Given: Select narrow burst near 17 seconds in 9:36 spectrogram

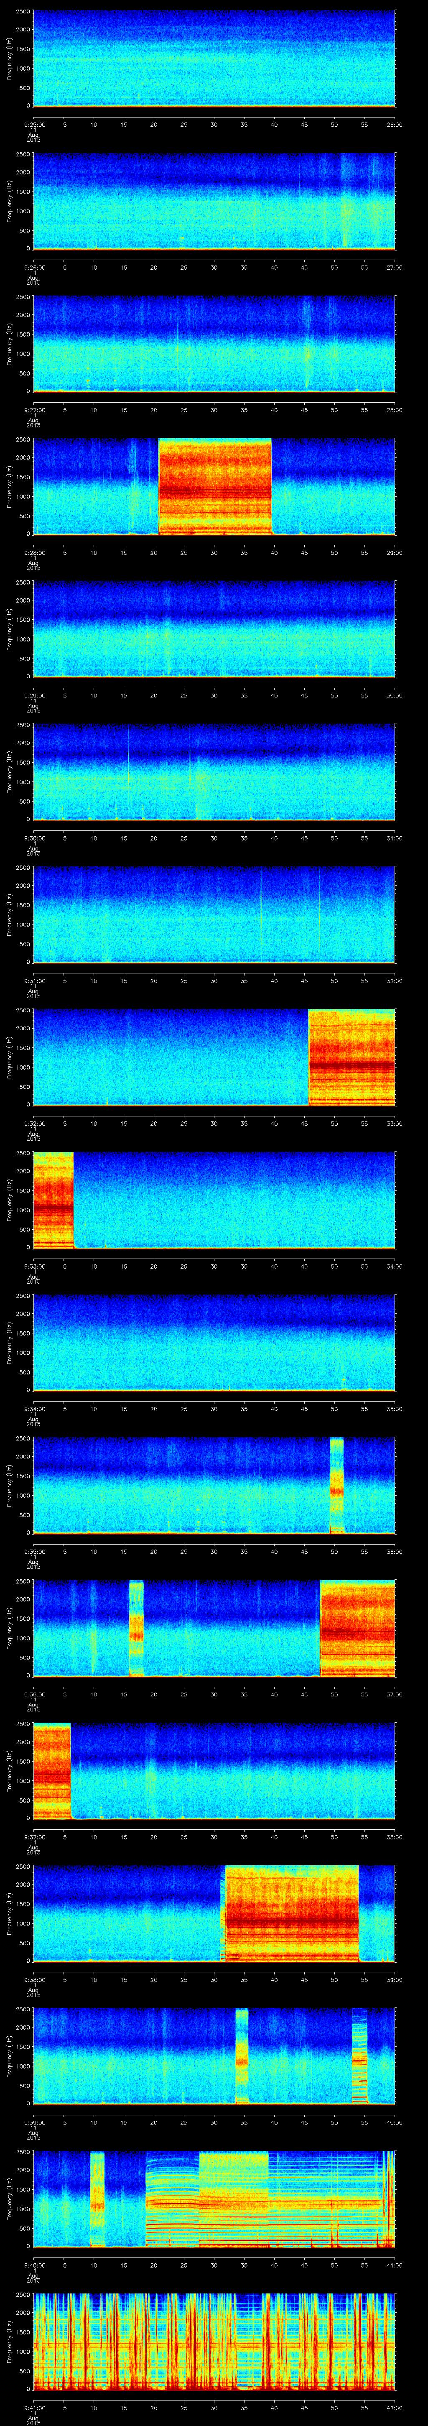Looking at the screenshot, I should (136, 1627).
